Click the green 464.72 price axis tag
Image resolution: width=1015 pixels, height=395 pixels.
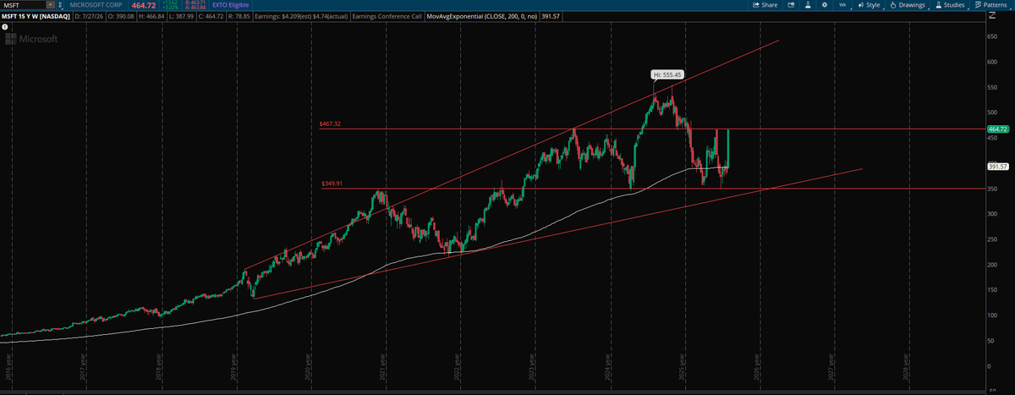pyautogui.click(x=999, y=129)
